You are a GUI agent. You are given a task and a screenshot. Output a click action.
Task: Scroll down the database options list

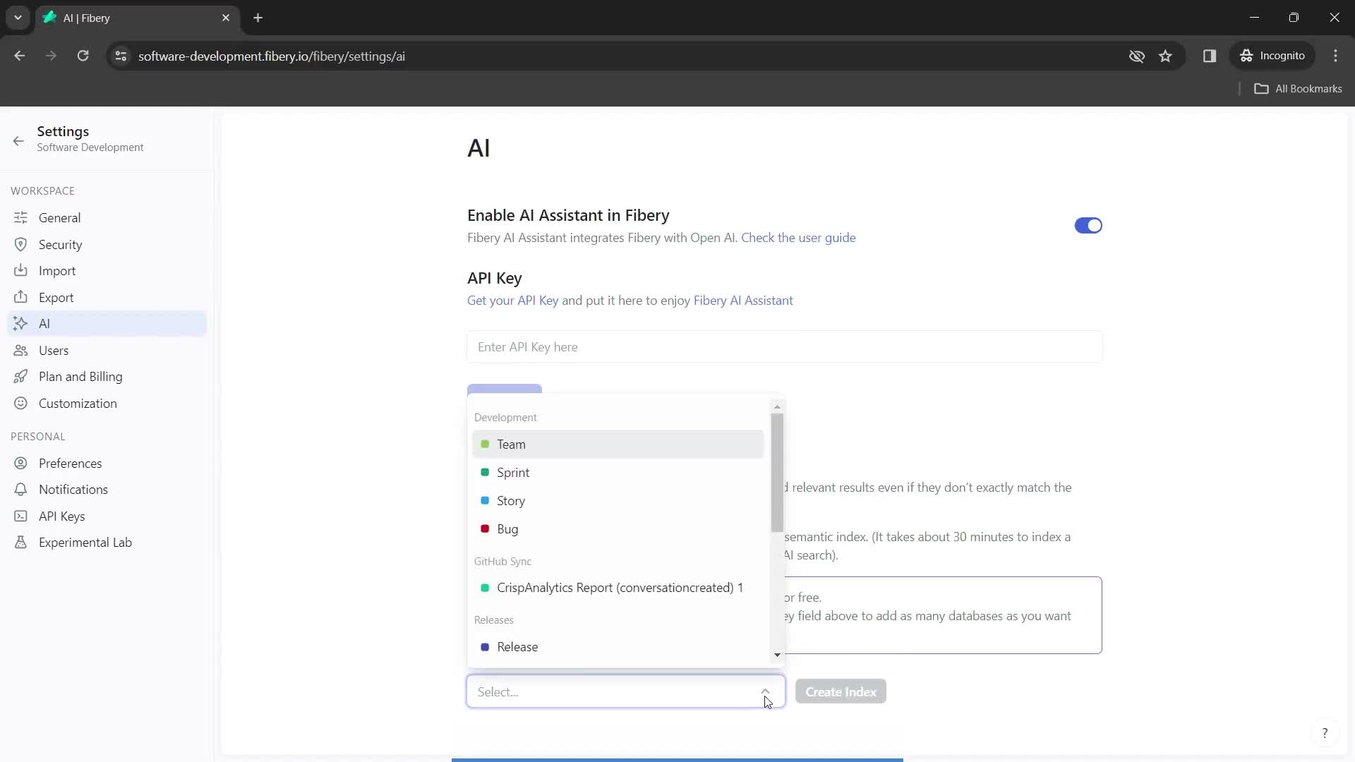click(776, 654)
